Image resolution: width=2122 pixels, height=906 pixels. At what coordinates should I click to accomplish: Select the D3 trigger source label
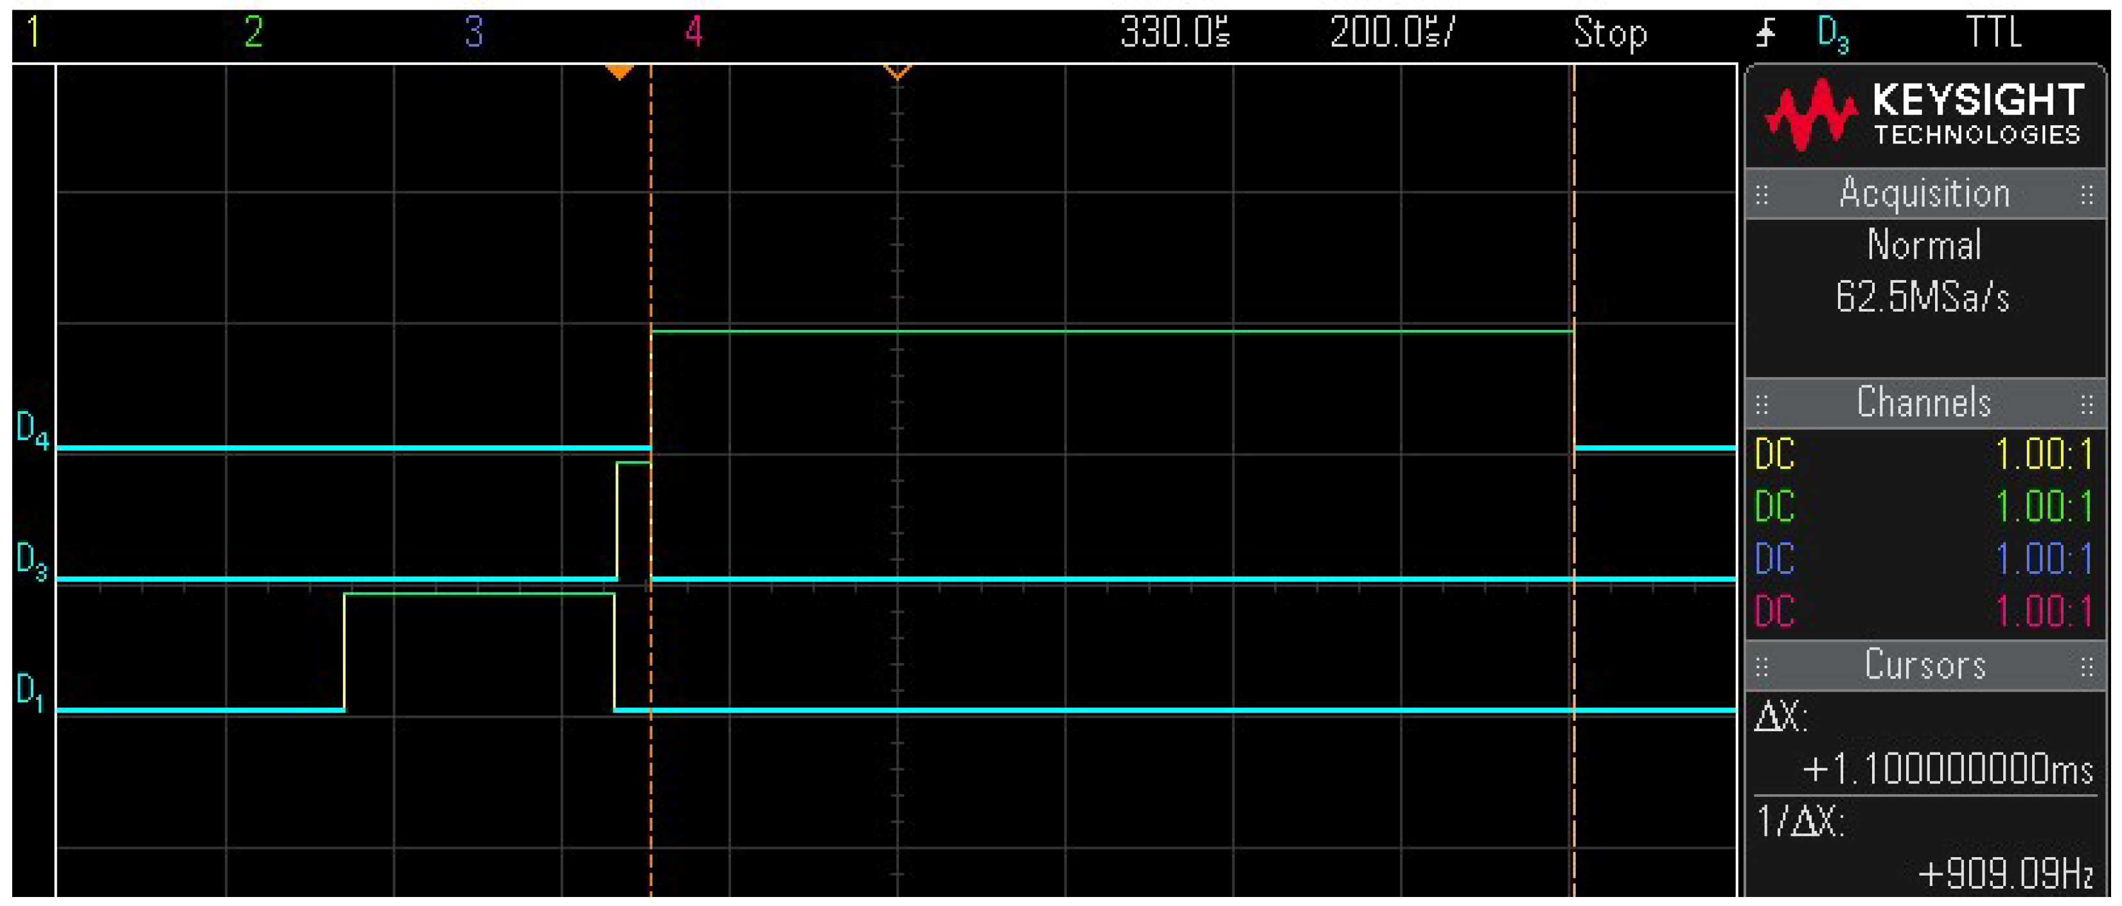[1833, 35]
